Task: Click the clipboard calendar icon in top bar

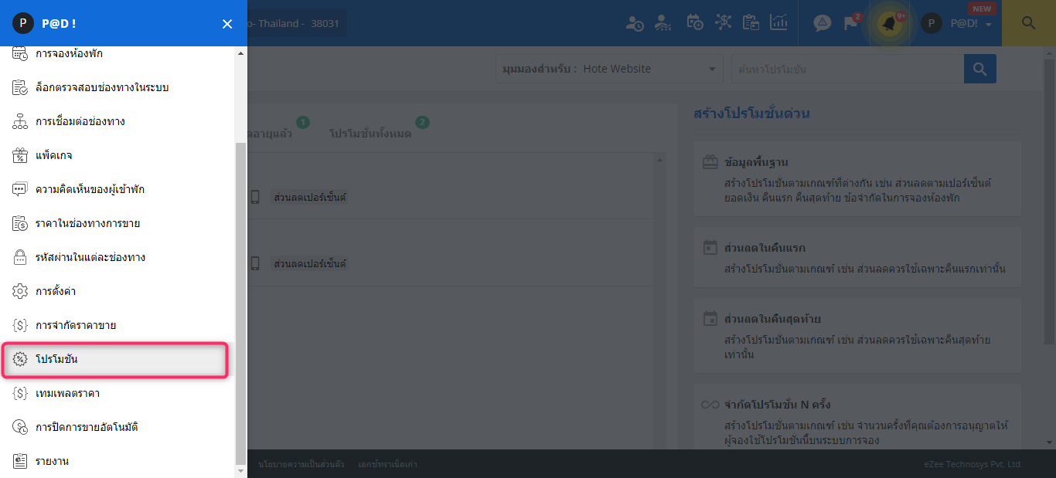Action: [x=751, y=23]
